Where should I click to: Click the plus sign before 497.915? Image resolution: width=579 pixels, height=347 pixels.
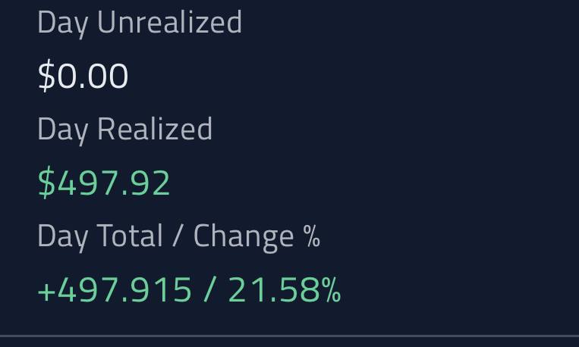[45, 291]
